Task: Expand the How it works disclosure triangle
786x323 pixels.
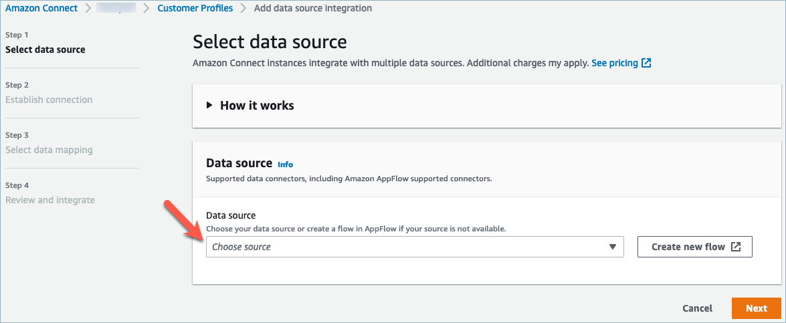Action: 209,105
